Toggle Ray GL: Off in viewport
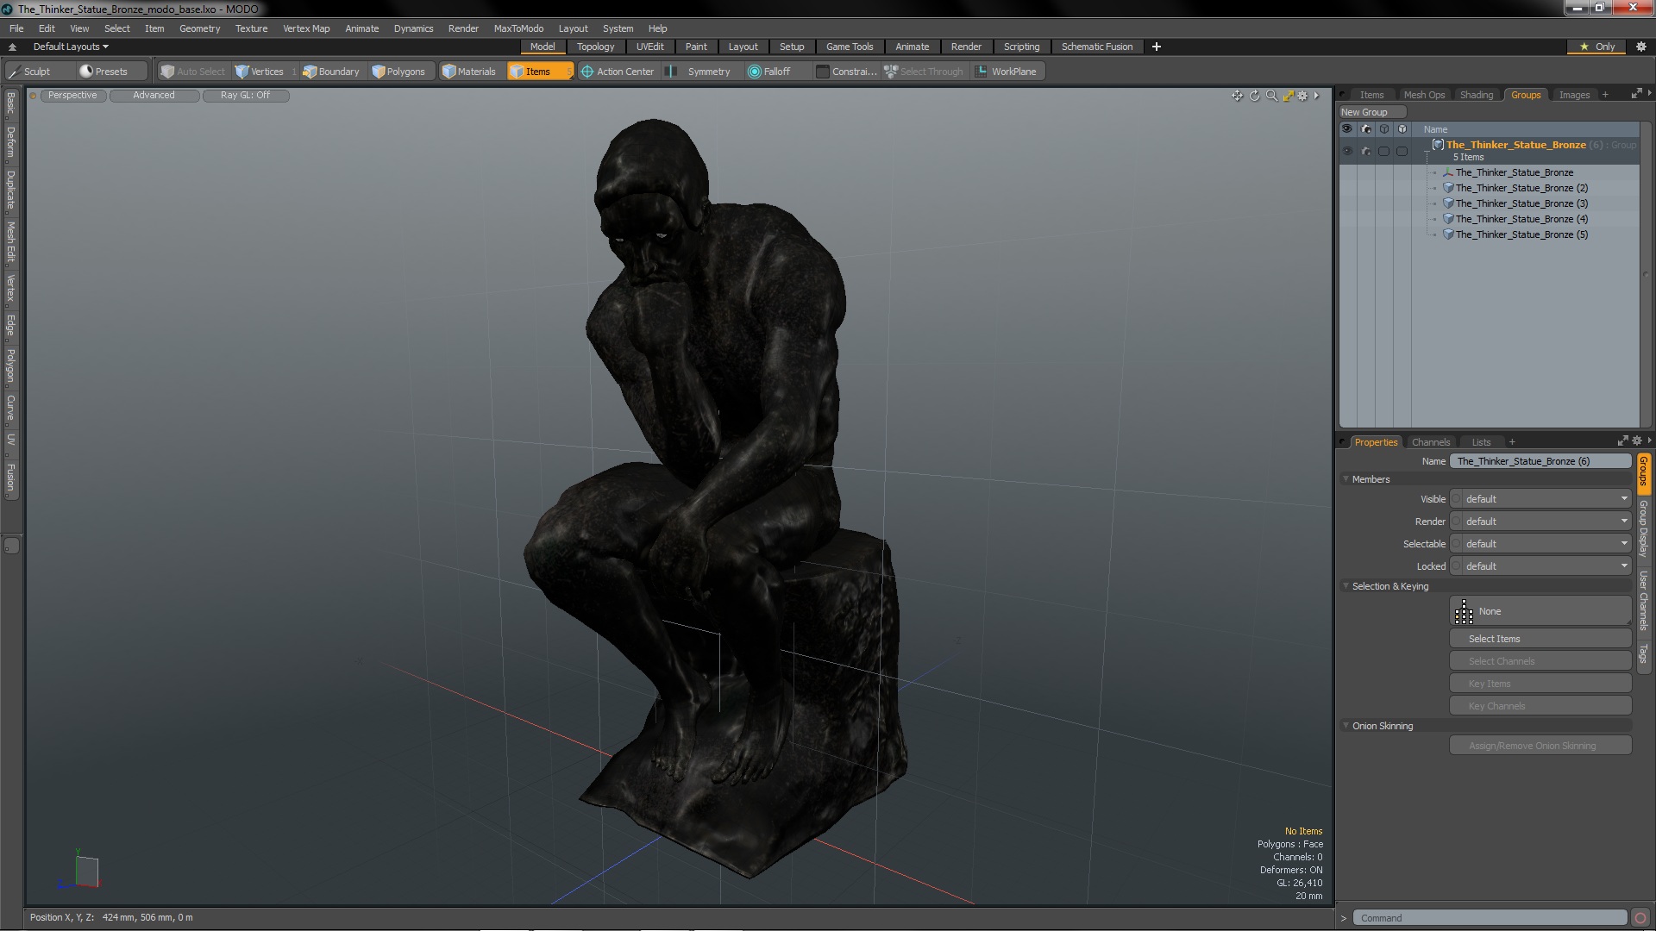Image resolution: width=1656 pixels, height=931 pixels. point(245,96)
